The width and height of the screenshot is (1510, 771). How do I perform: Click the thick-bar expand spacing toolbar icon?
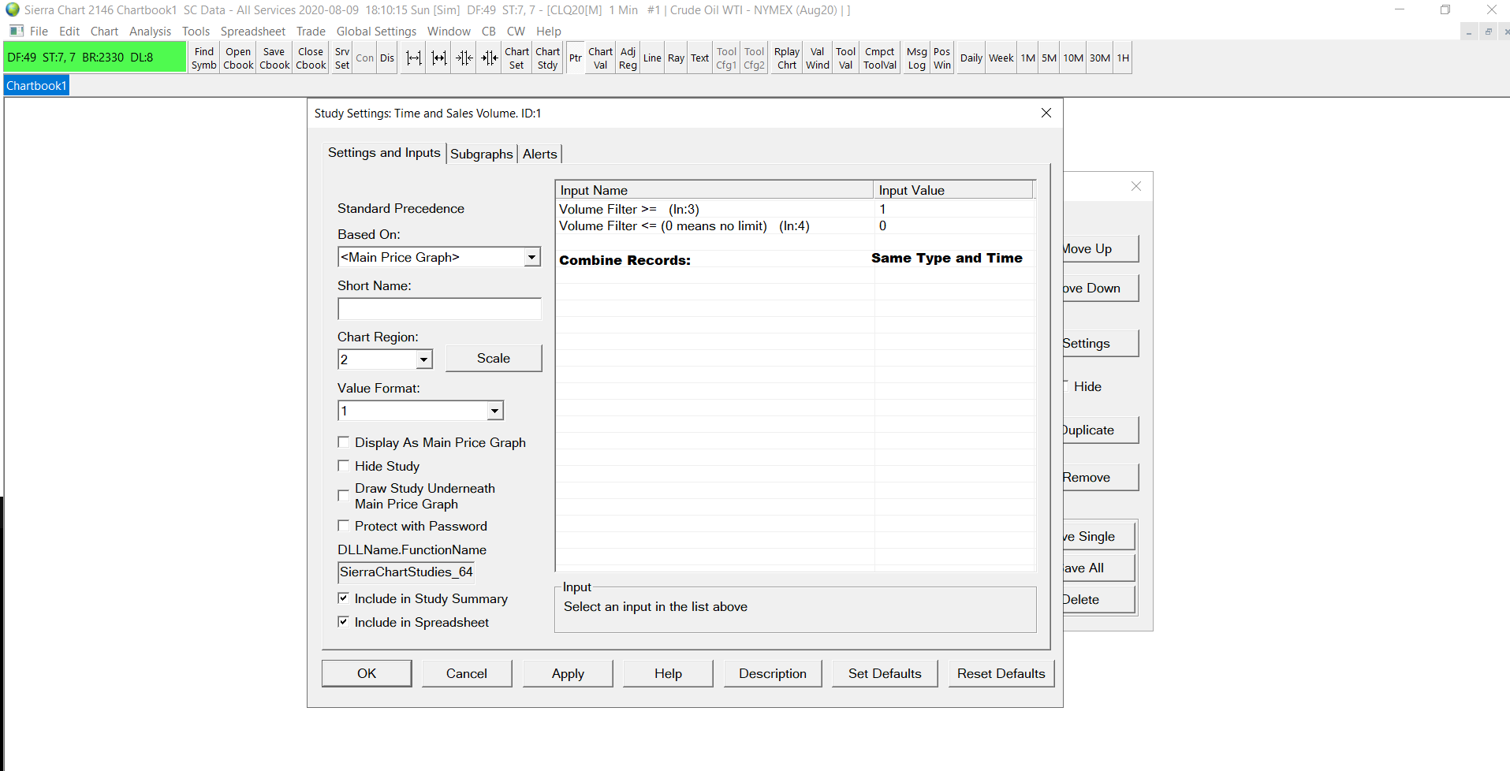point(438,58)
